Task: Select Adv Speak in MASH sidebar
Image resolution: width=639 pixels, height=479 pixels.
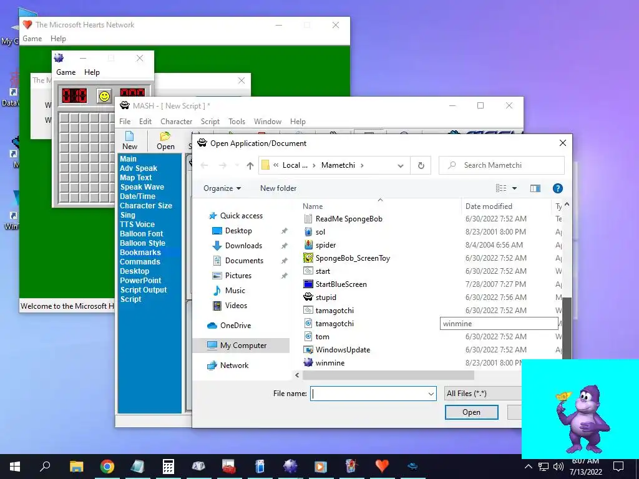Action: click(139, 168)
